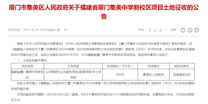Viewport: 208px width, 104px height.
Task: Select the publish time 2022-05-07 16:59
Action: pos(35,30)
